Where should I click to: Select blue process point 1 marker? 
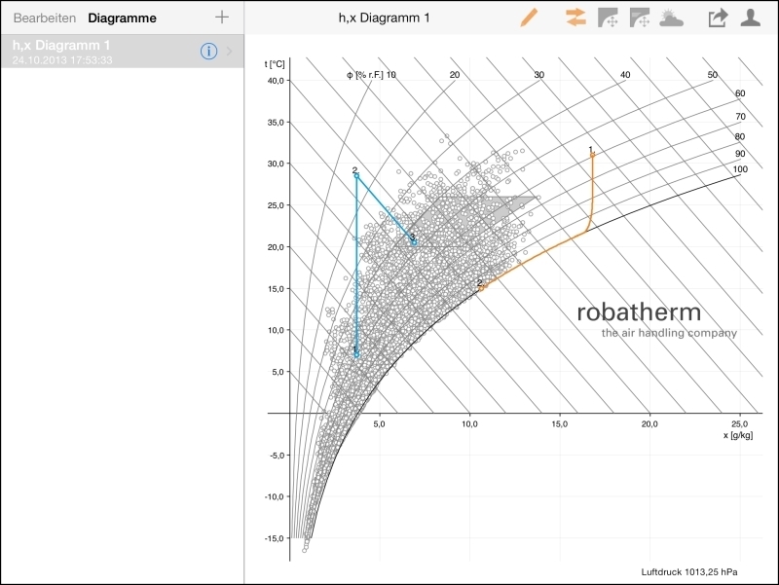tap(356, 354)
